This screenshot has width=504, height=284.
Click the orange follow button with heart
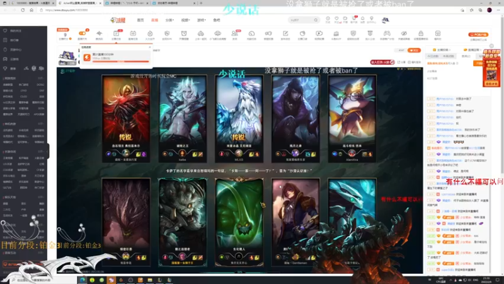[x=414, y=50]
